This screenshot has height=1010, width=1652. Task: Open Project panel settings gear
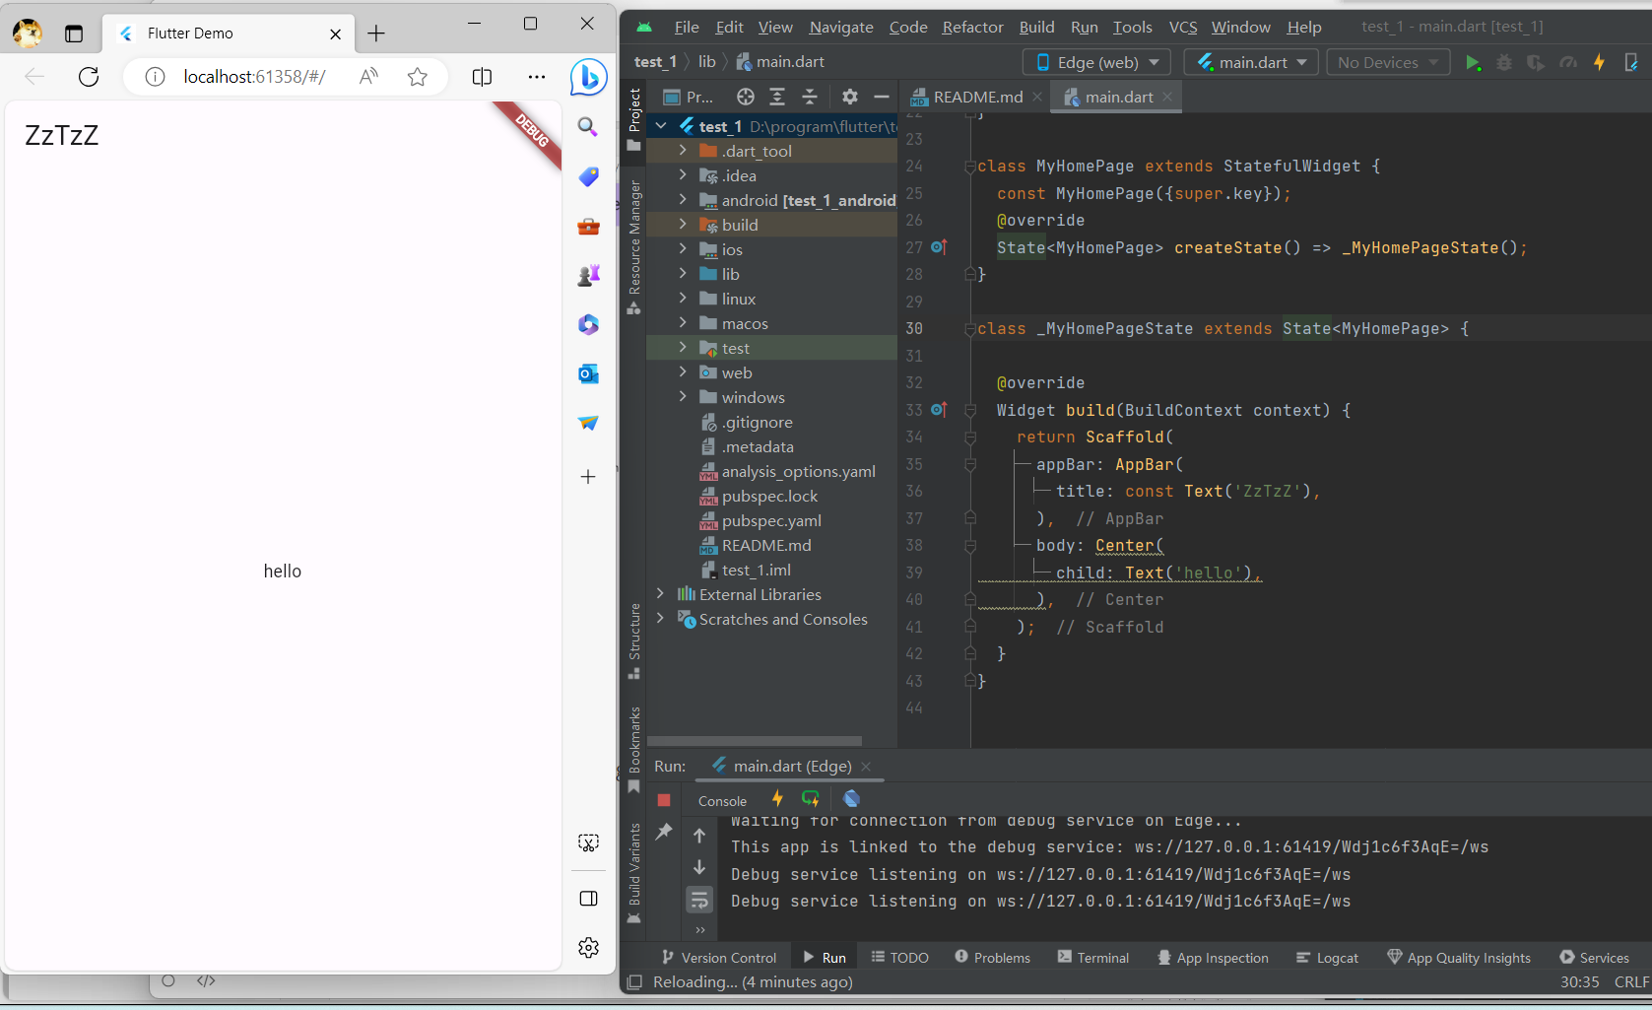pyautogui.click(x=850, y=97)
